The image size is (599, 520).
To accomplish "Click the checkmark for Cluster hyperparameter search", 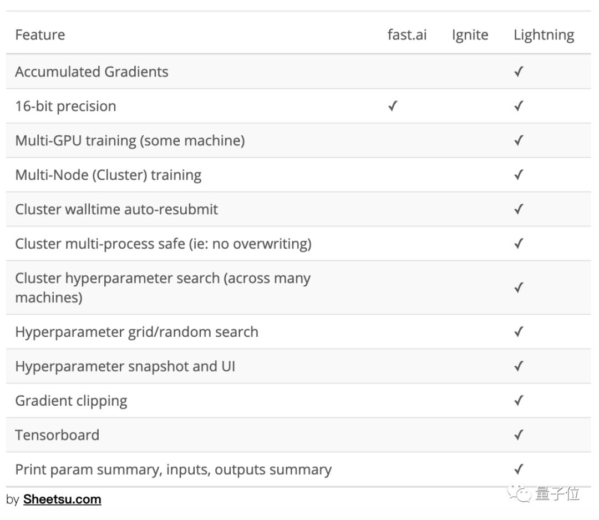I will pos(519,287).
